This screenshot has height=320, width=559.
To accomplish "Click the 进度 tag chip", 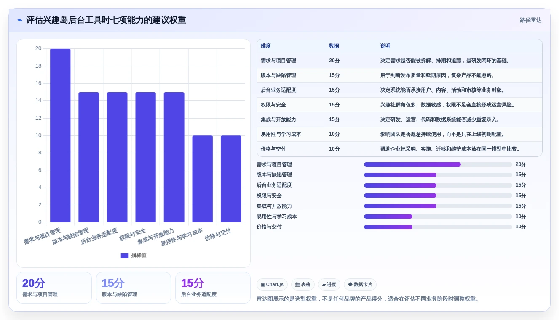I will coord(329,285).
